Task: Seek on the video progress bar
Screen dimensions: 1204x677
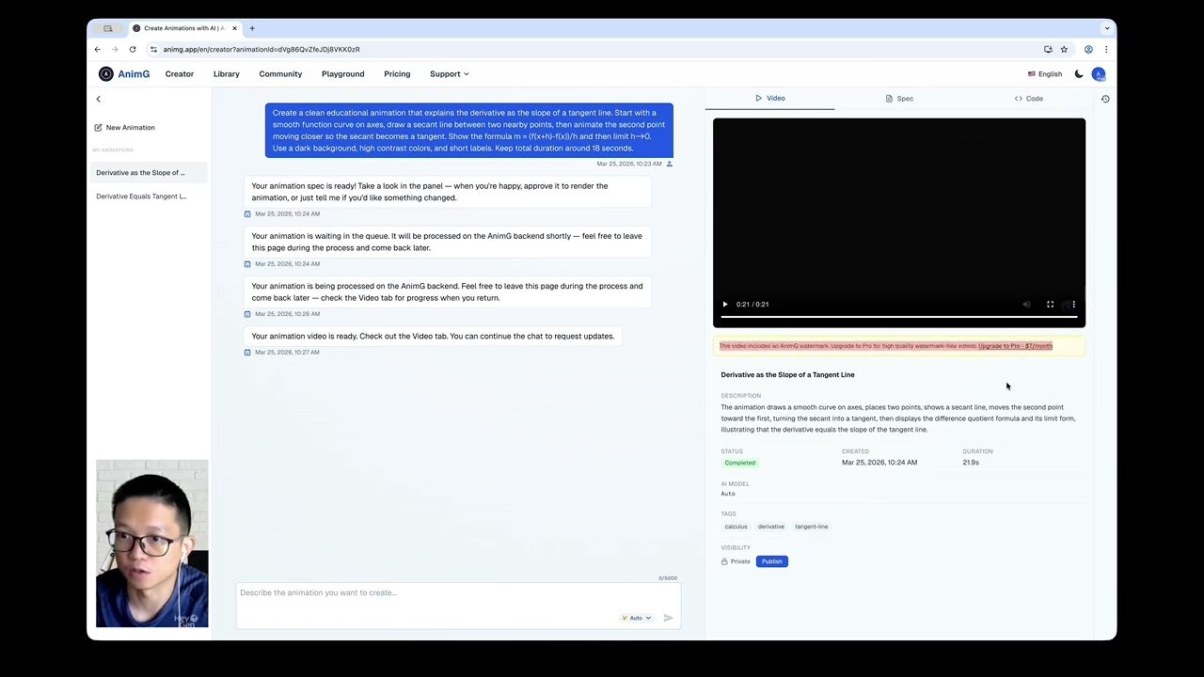Action: [899, 317]
